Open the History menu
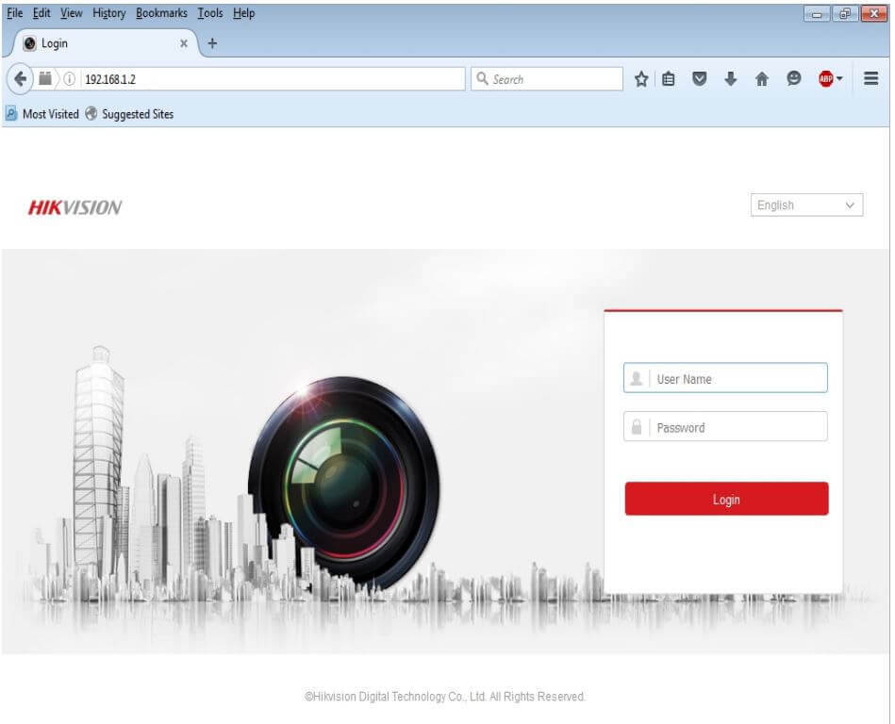The height and width of the screenshot is (724, 895). (x=108, y=13)
